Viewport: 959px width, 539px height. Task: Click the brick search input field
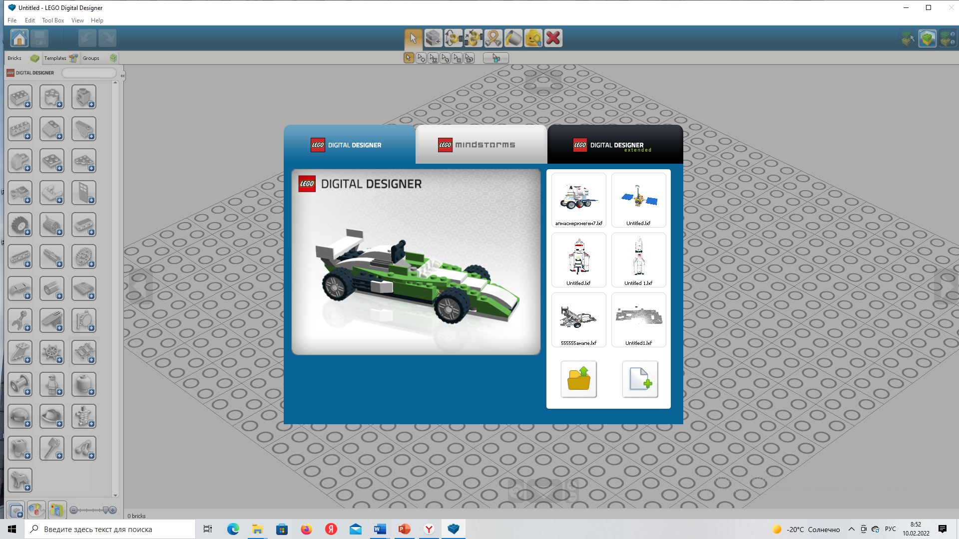(x=89, y=73)
